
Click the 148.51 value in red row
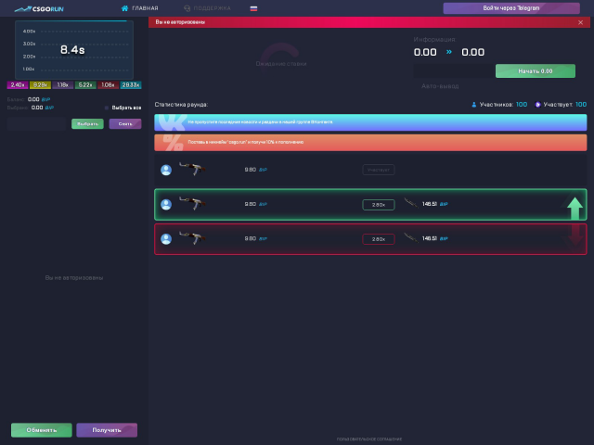(430, 238)
